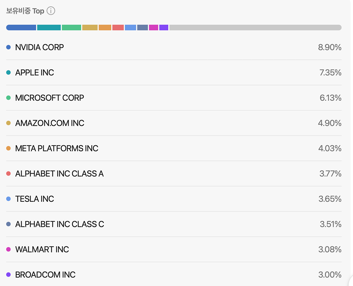This screenshot has width=353, height=286.
Task: Click the orange dot beside META PLATFORMS INC
Action: [x=9, y=148]
